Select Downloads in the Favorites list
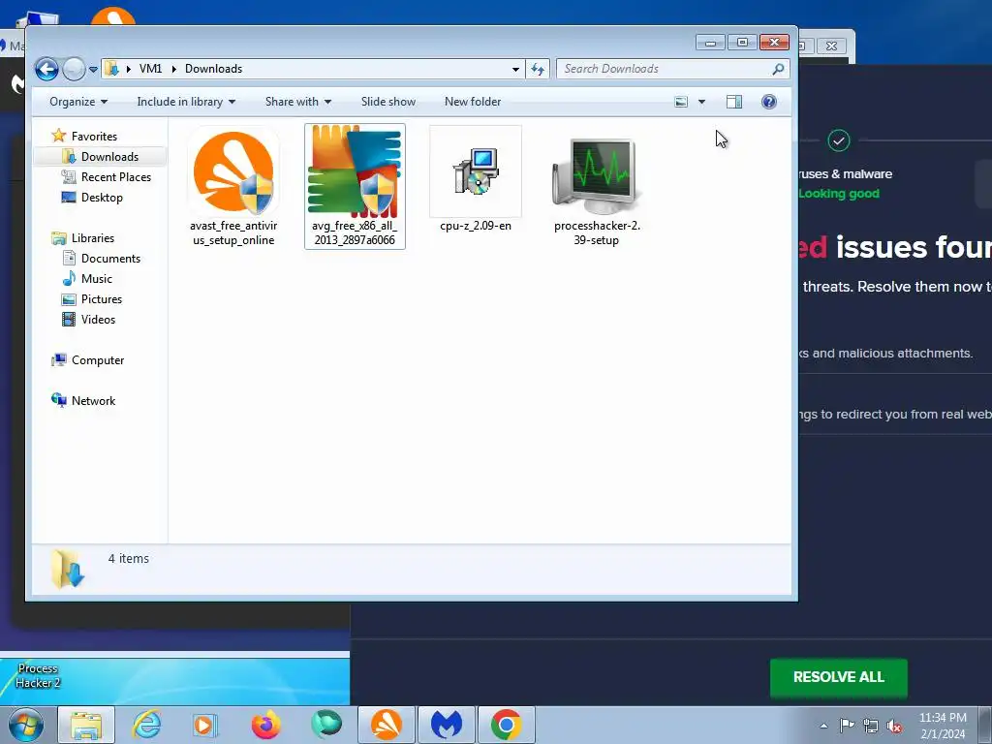This screenshot has height=744, width=992. 109,156
